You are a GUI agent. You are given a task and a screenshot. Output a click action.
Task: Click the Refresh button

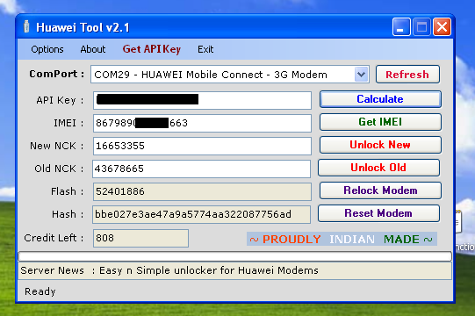407,75
